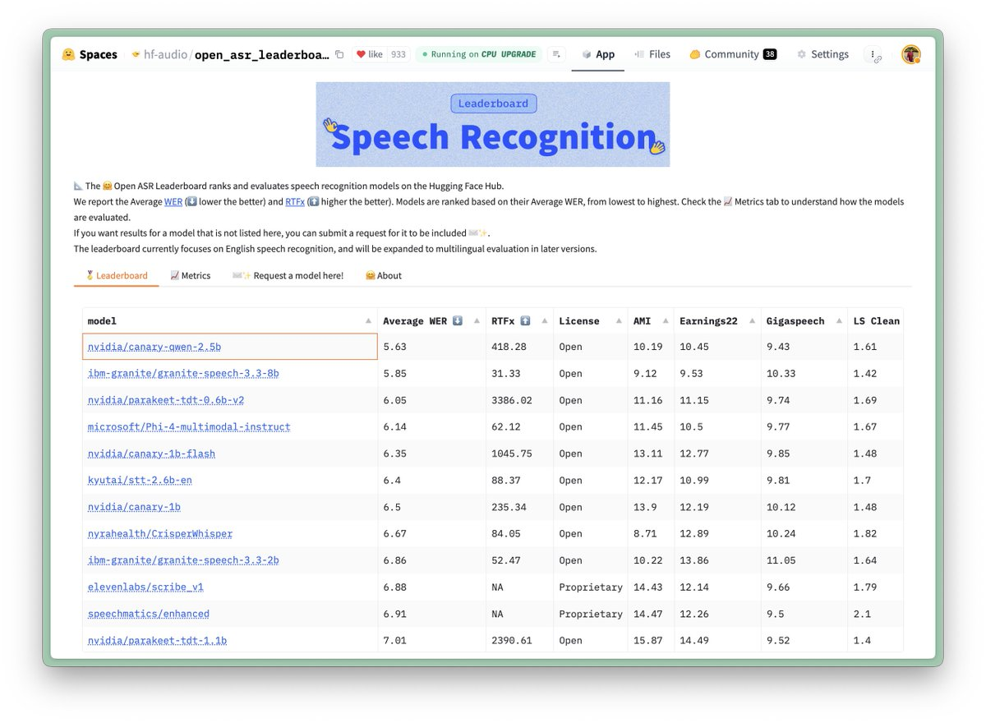Open the speechmatics/enhanced model link
Screen dimensions: 986x723
[149, 614]
